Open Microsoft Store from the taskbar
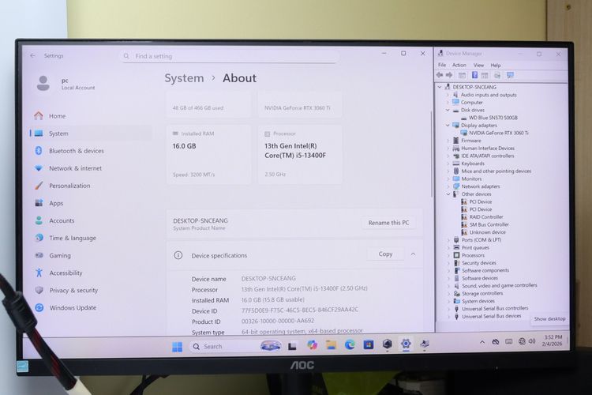Screen dimensions: 592x395 pyautogui.click(x=369, y=344)
